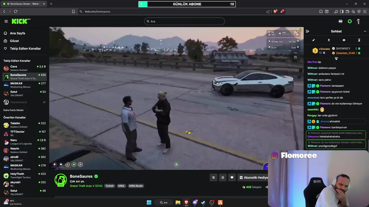
Task: Open the music note media control icon
Action: 336,11
